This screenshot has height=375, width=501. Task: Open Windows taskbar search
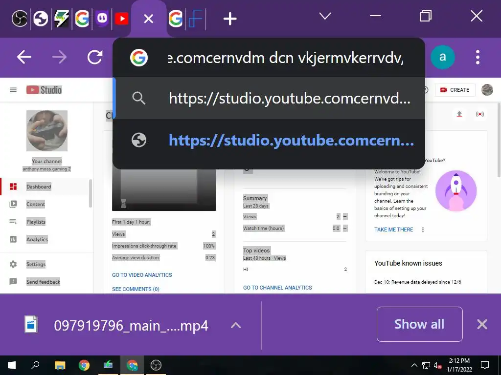point(35,365)
